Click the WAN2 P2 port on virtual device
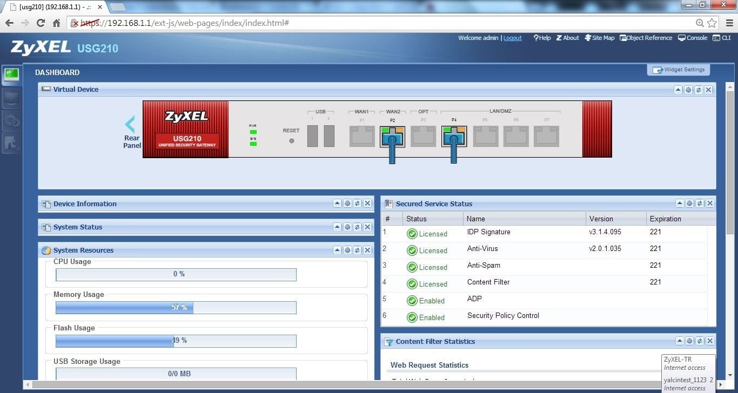This screenshot has height=393, width=738. click(392, 136)
